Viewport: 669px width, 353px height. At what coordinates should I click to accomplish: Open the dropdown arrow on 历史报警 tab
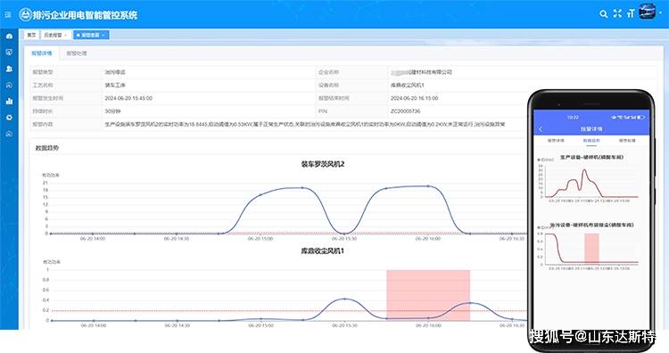(x=66, y=35)
